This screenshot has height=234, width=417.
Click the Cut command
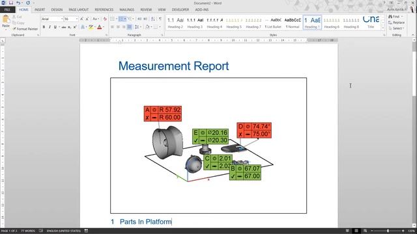[17, 17]
